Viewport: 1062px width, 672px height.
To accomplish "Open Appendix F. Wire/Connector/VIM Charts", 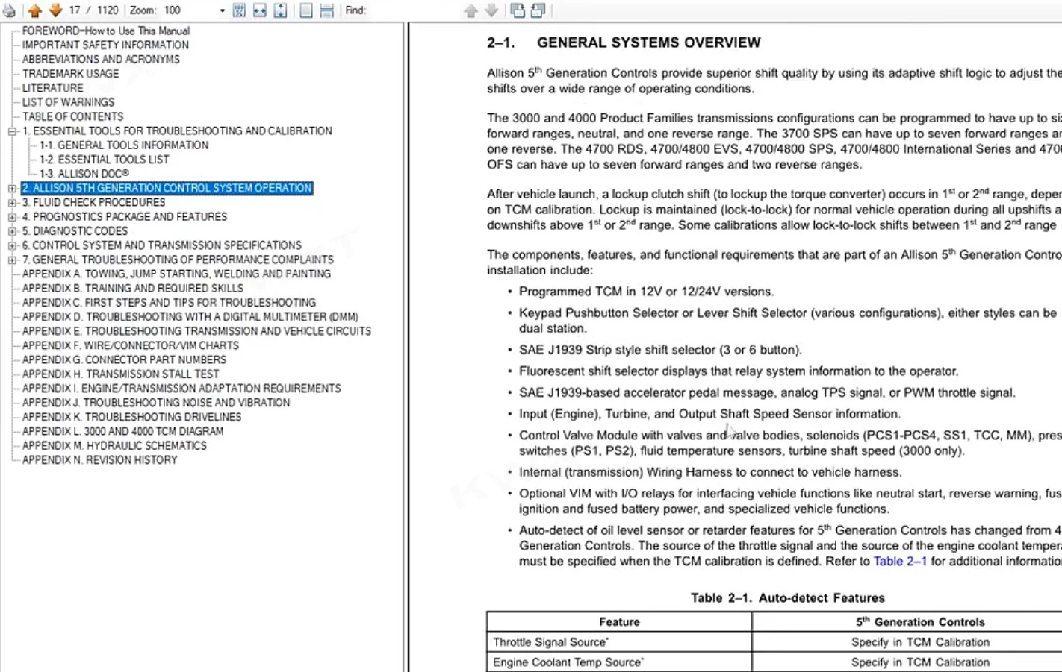I will [x=131, y=345].
